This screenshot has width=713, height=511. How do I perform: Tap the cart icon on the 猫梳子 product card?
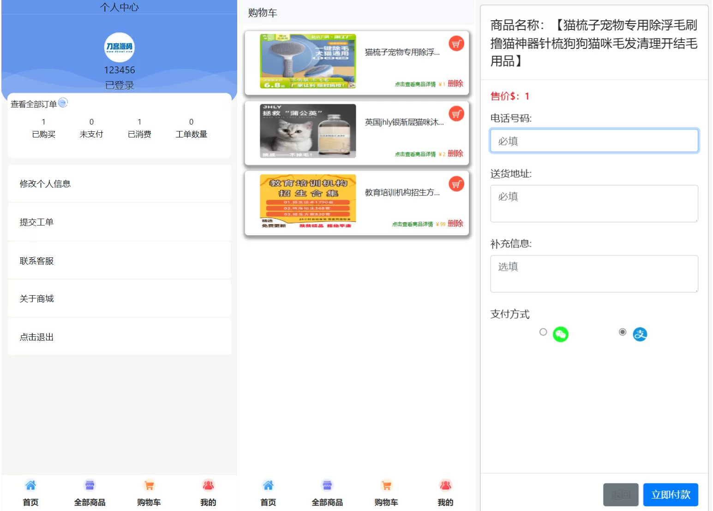[x=456, y=44]
